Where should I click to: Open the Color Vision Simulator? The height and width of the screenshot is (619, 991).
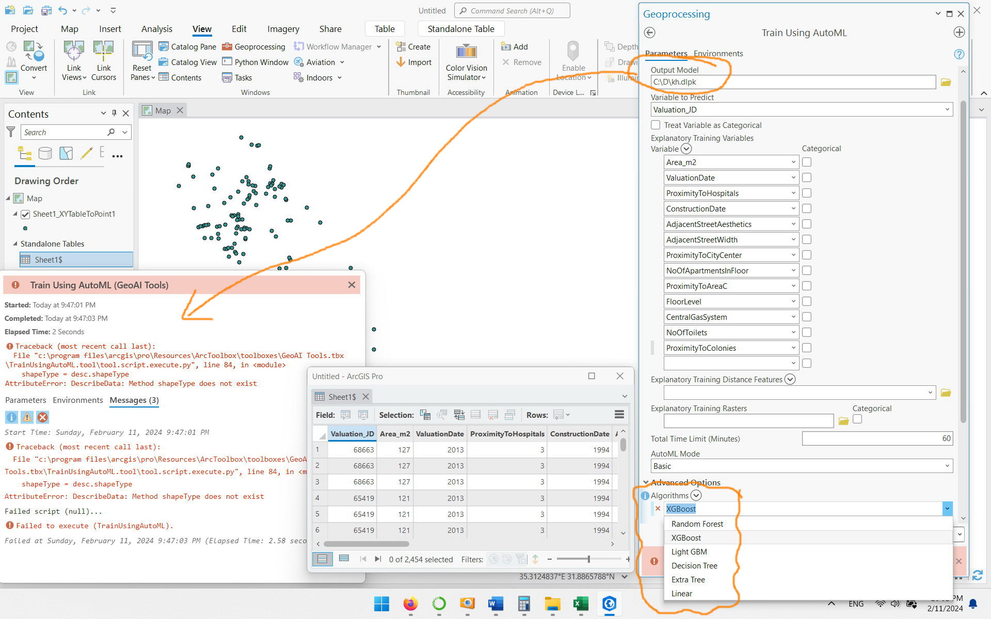[466, 62]
